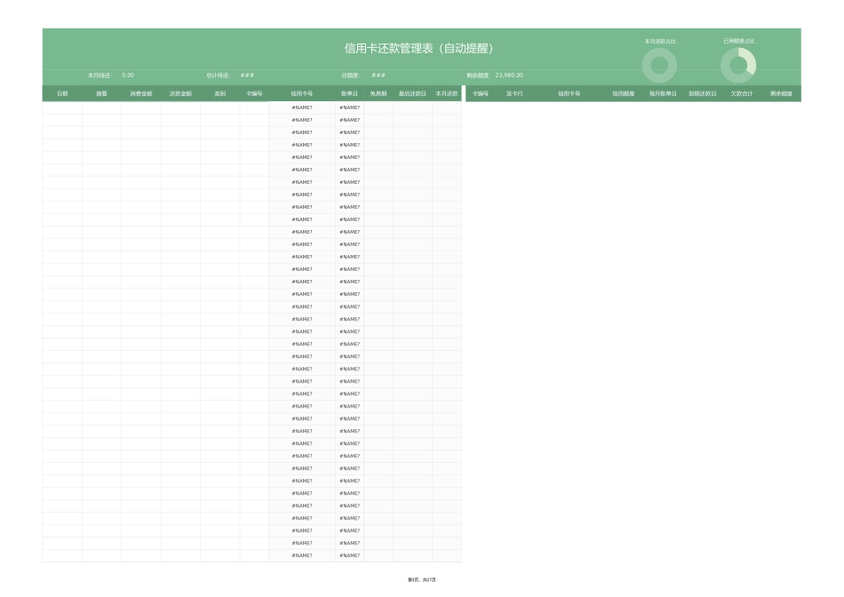
Task: Click the page number footer text
Action: (422, 580)
